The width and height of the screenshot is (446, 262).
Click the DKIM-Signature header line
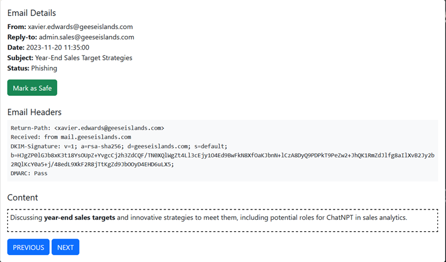click(x=119, y=146)
